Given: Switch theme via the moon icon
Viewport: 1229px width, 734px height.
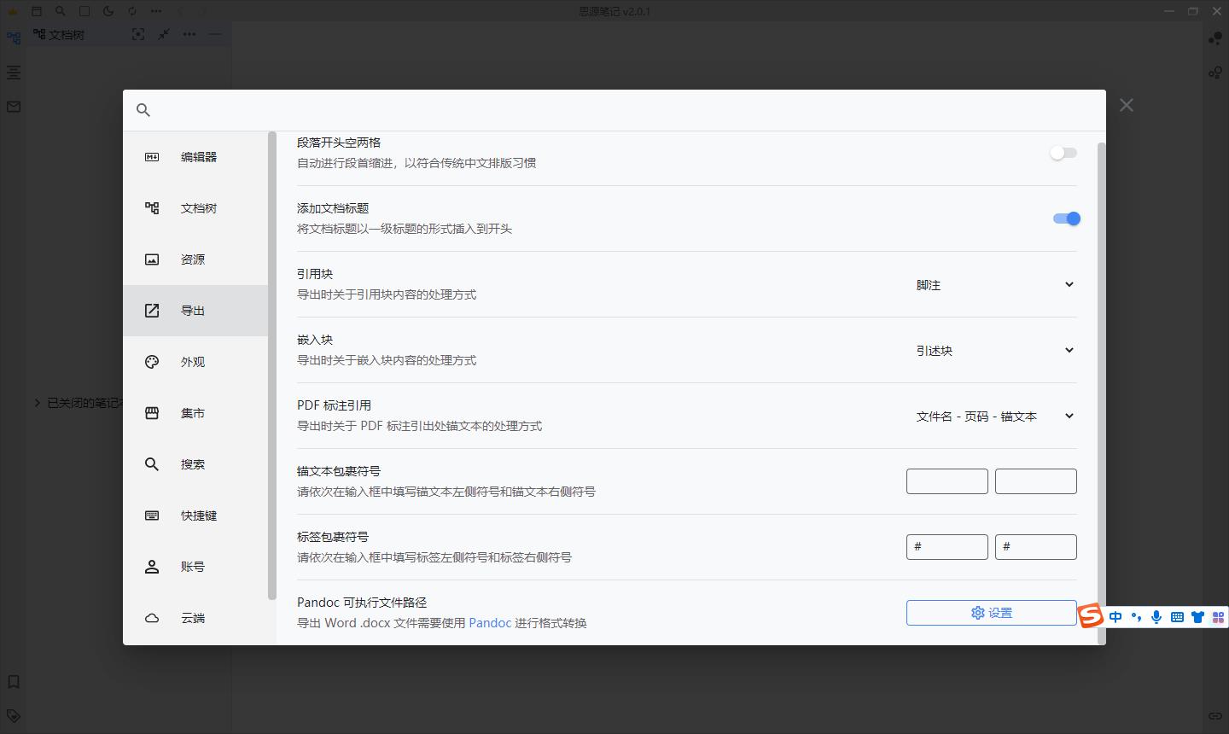Looking at the screenshot, I should (108, 11).
